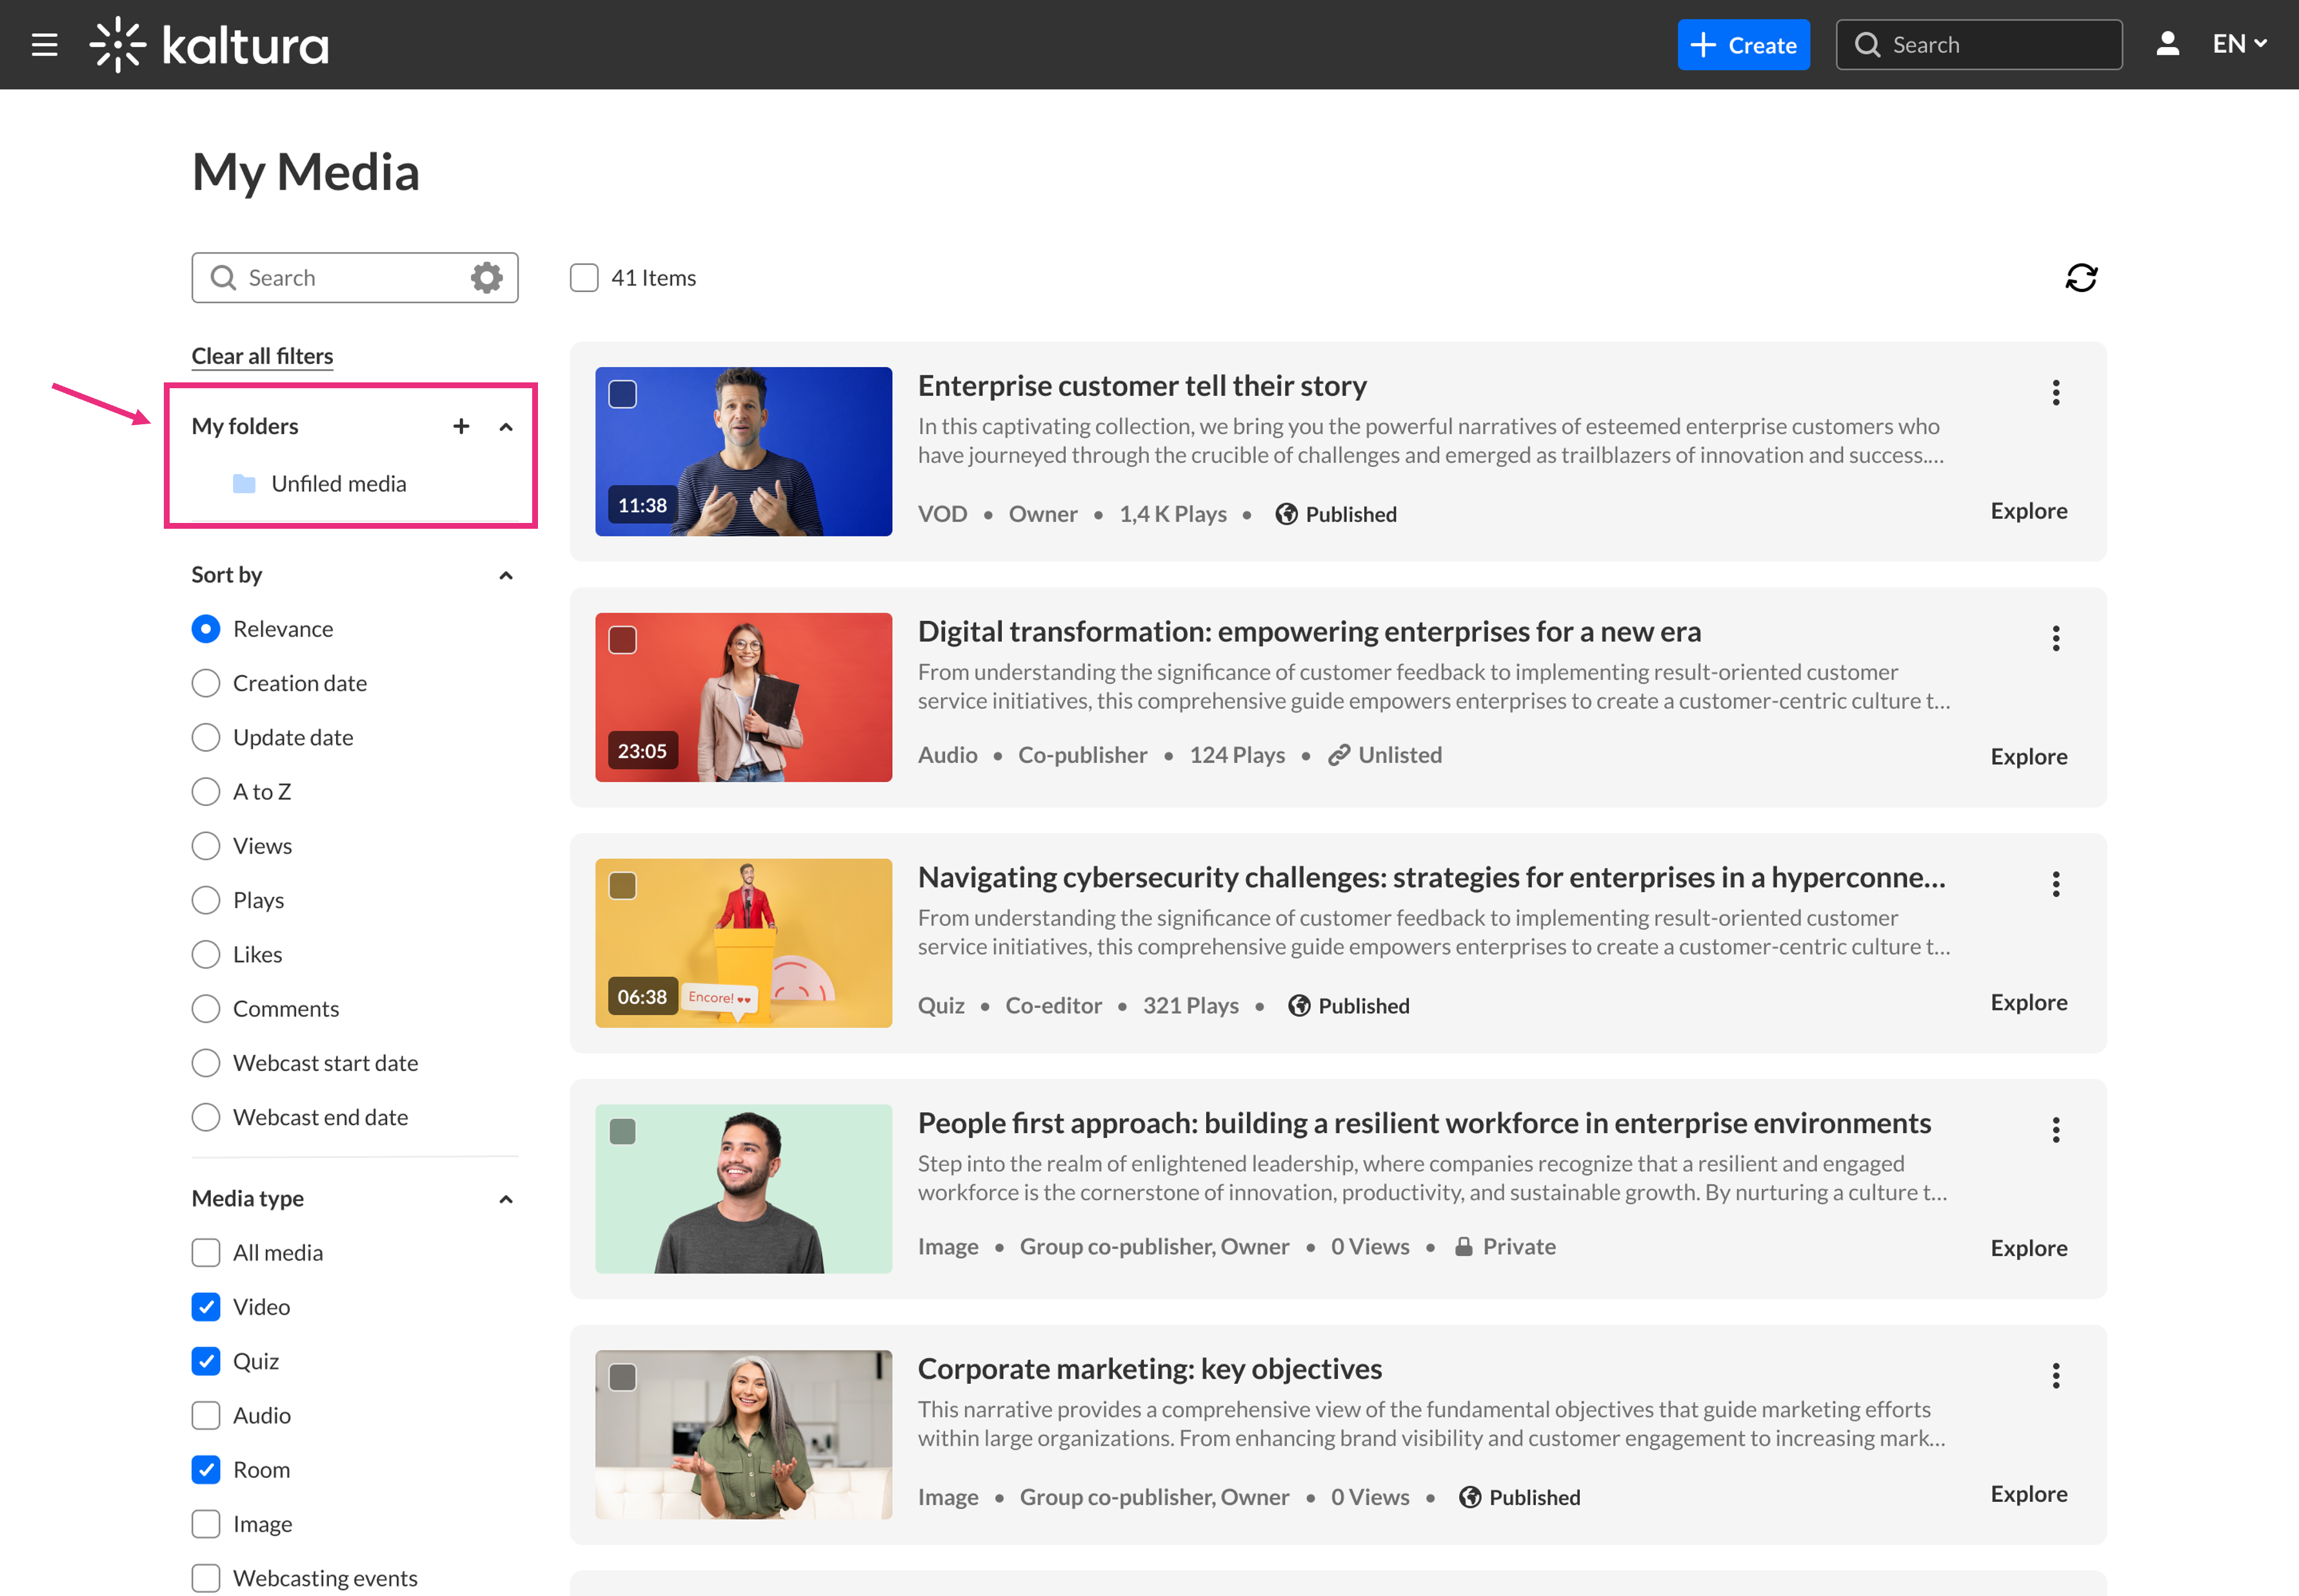Open three-dot menu for Digital transformation entry
This screenshot has width=2299, height=1596.
2056,639
